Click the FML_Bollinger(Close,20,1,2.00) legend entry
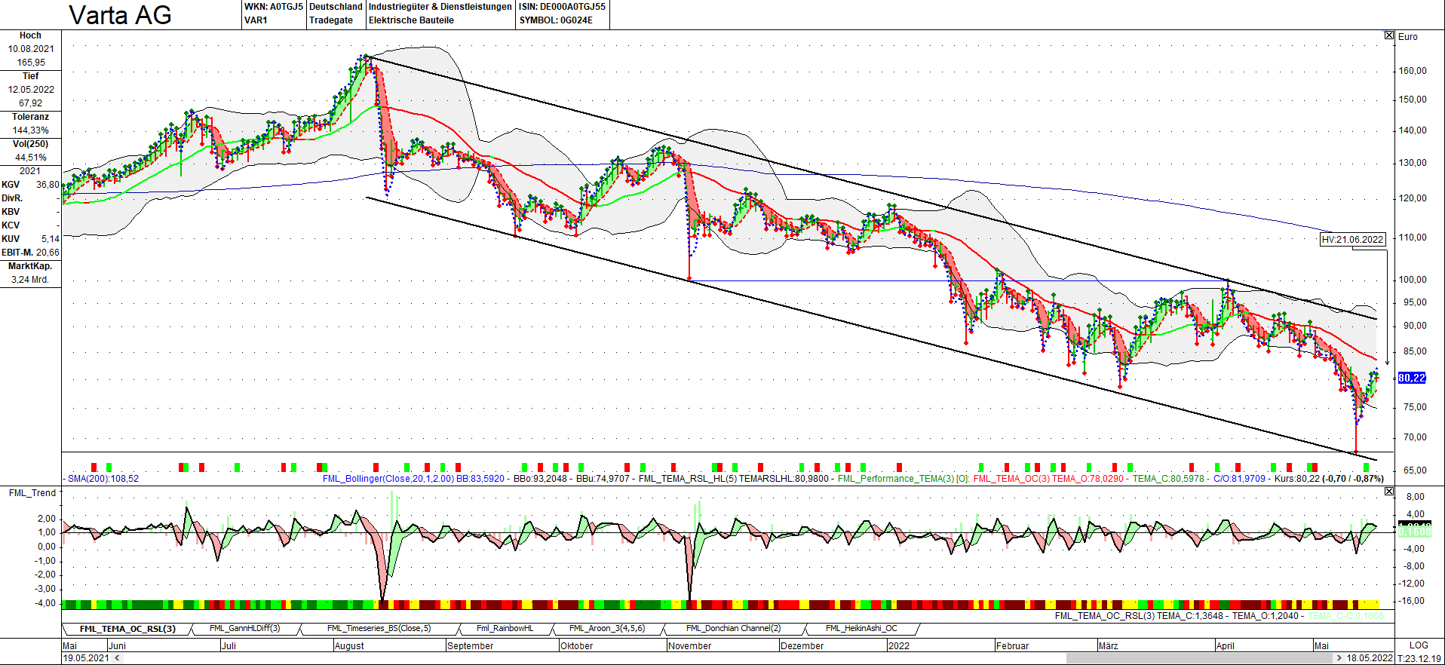The width and height of the screenshot is (1445, 665). (x=388, y=479)
